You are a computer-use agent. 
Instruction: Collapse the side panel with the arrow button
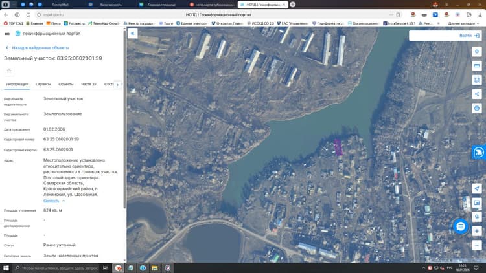[x=133, y=34]
